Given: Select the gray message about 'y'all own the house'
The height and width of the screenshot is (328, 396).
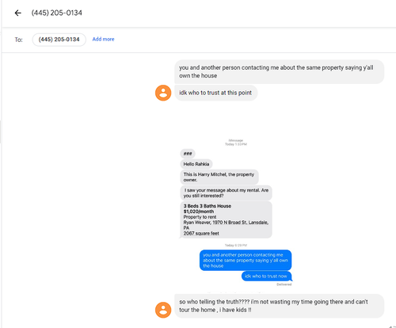Looking at the screenshot, I should [280, 71].
